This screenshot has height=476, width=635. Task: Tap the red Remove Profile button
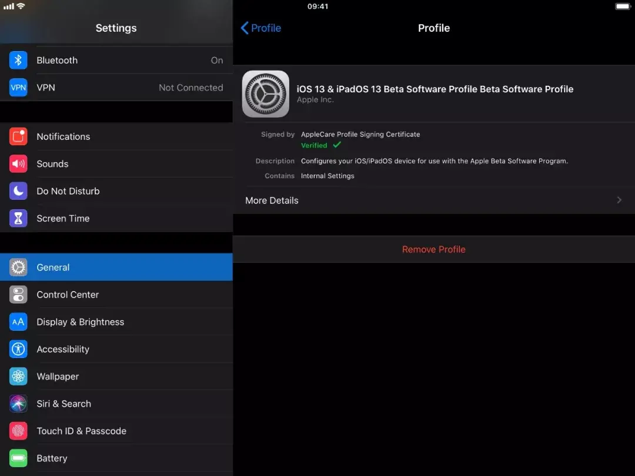[x=434, y=249]
